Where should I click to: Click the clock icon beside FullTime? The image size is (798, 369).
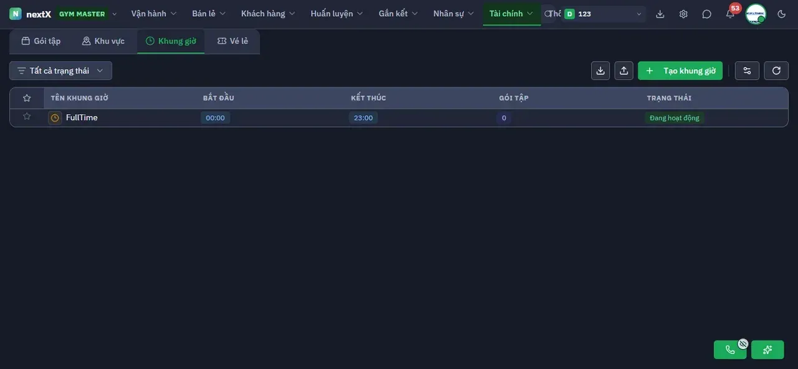click(x=55, y=118)
